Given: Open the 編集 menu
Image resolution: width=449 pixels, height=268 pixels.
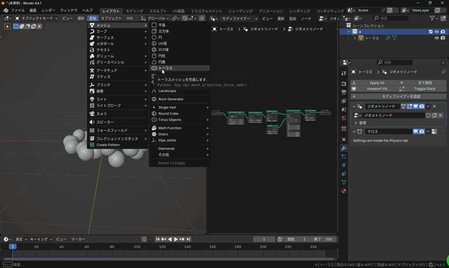Looking at the screenshot, I should click(33, 11).
